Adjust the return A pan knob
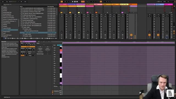 click(149, 32)
